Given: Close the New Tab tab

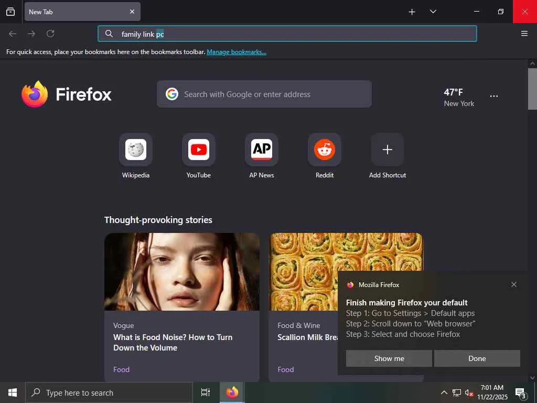Looking at the screenshot, I should pos(132,12).
